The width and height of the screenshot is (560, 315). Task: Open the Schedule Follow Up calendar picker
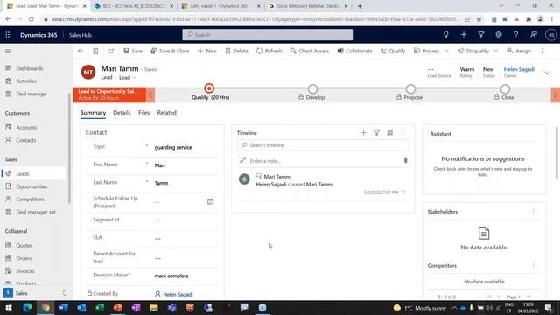coord(210,201)
